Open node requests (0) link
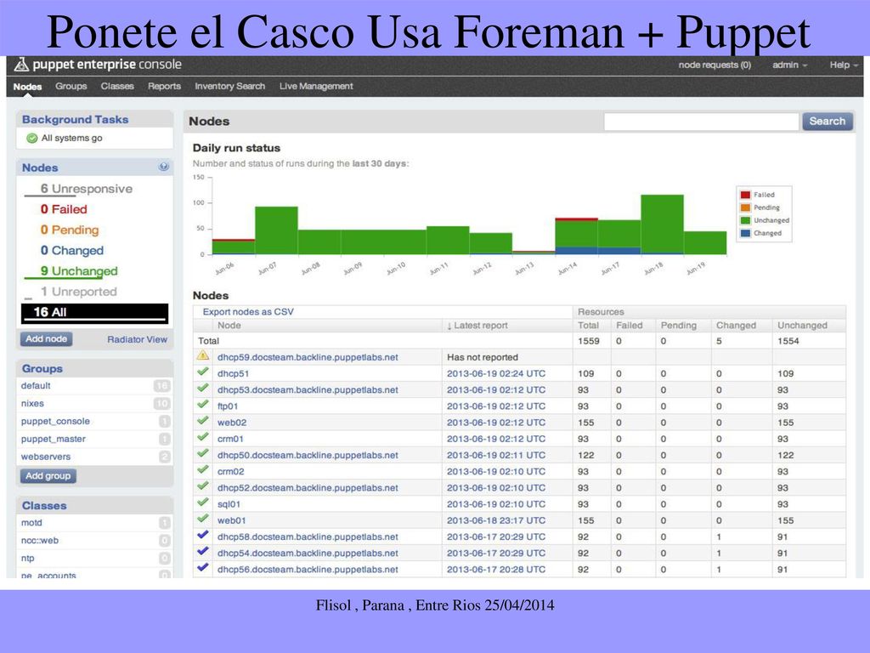Viewport: 870px width, 653px height. pos(715,65)
